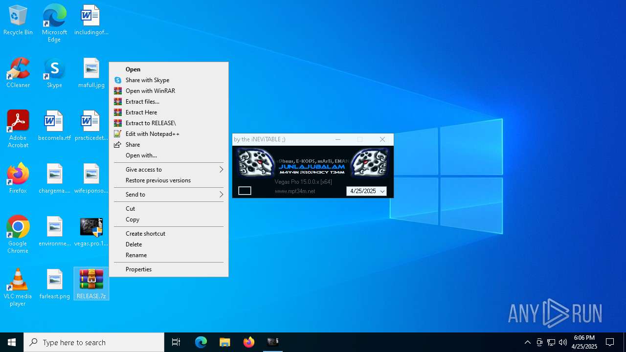
Task: Choose Extract to RELEASE\ option
Action: (169, 123)
